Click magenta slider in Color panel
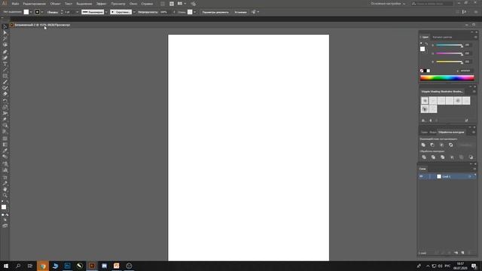 (449, 53)
